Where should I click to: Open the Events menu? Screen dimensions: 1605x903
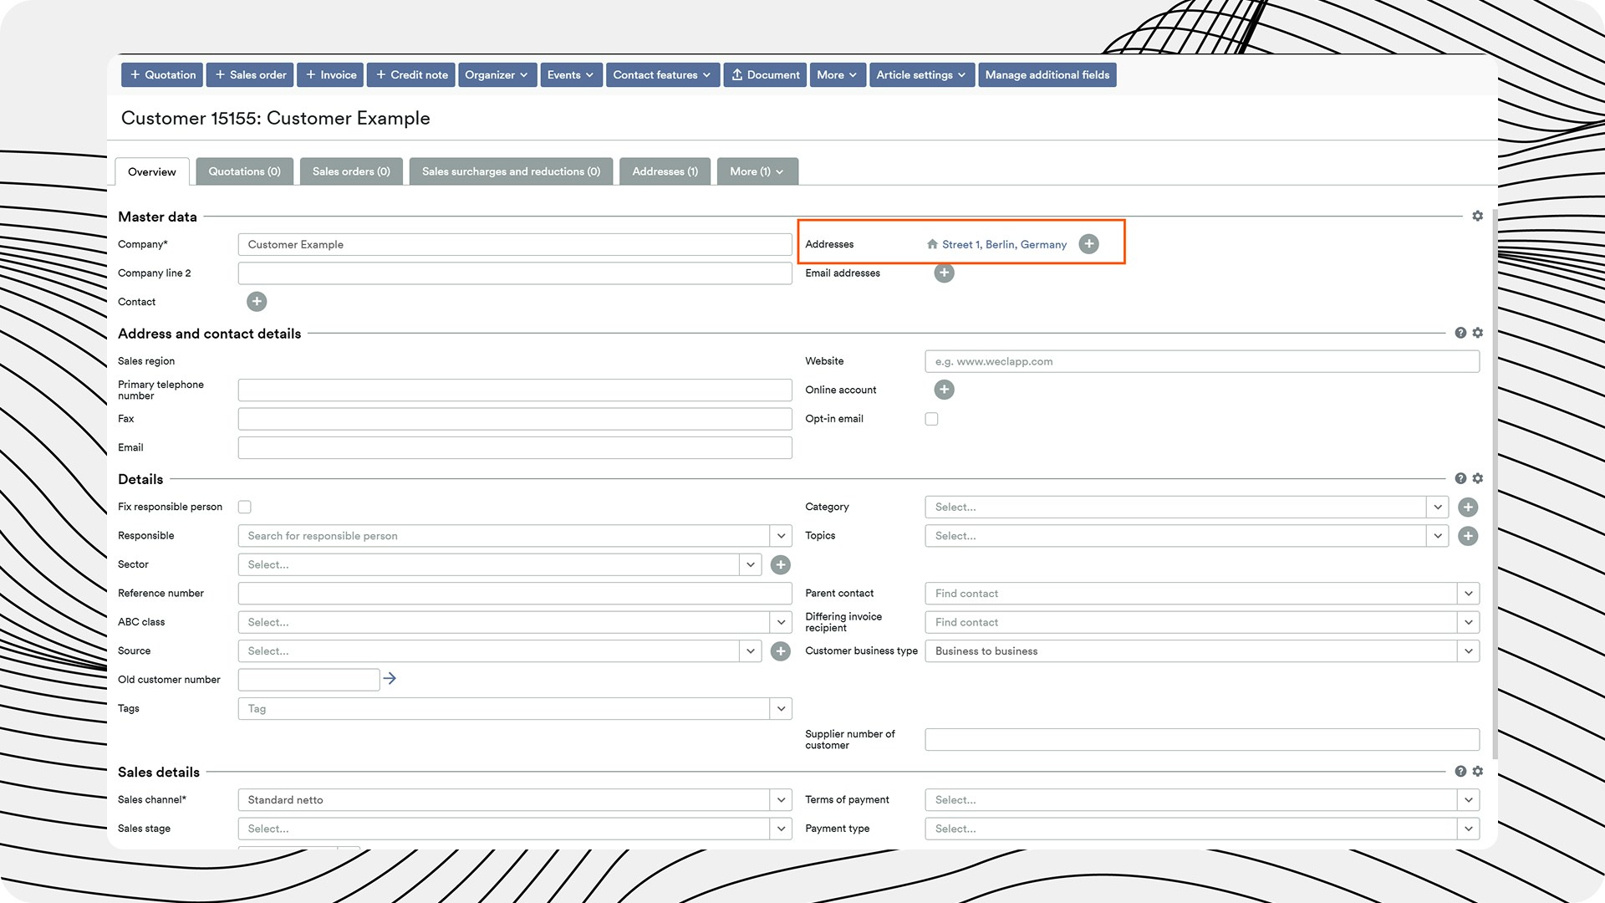(571, 75)
